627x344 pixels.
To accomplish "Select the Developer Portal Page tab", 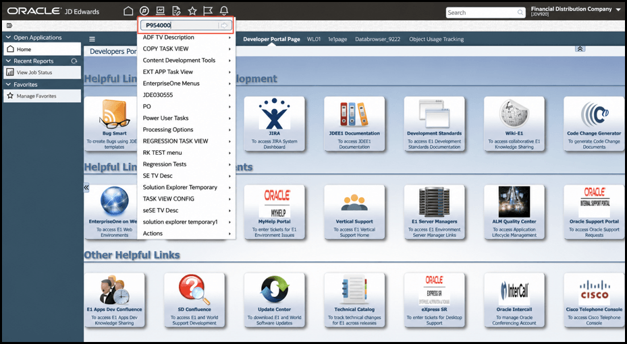I will click(x=271, y=39).
